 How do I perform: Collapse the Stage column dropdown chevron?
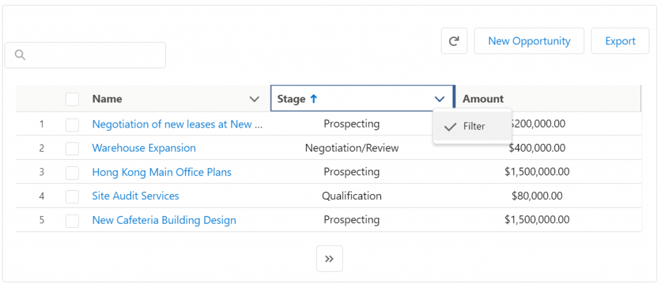coord(439,99)
